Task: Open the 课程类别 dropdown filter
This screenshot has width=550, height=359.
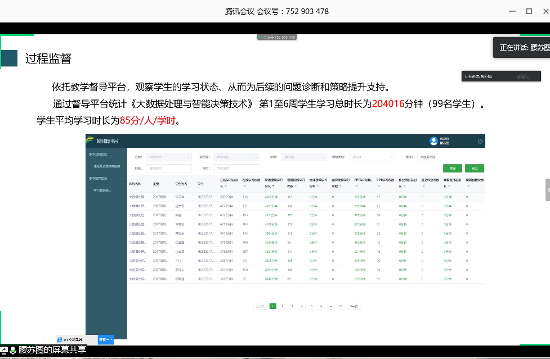Action: tap(371, 157)
